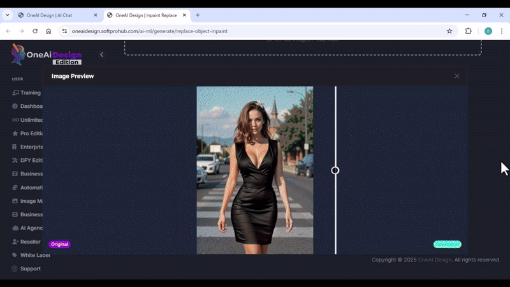Click the browser address bar URL
Screen dimensions: 510x287
pyautogui.click(x=150, y=31)
